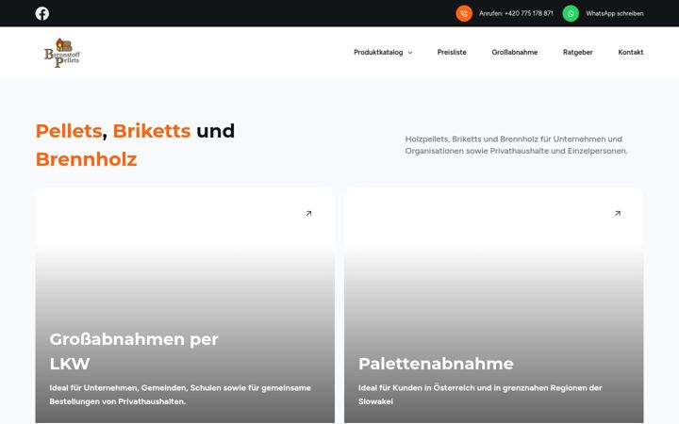The image size is (679, 424).
Task: Open the Großabnahmen per LKW heading
Action: (x=134, y=351)
